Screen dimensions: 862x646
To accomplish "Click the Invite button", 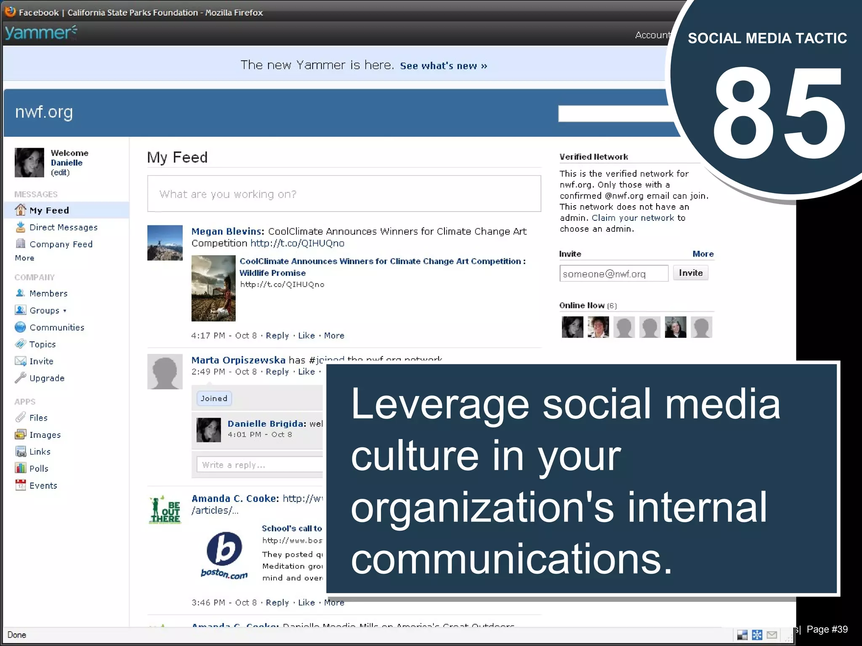I will [691, 273].
